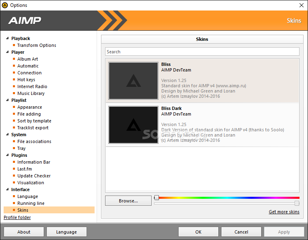Click the Bliss skin title text

point(166,64)
